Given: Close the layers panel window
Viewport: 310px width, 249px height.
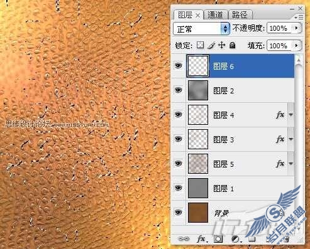Looking at the screenshot, I should pos(301,9).
